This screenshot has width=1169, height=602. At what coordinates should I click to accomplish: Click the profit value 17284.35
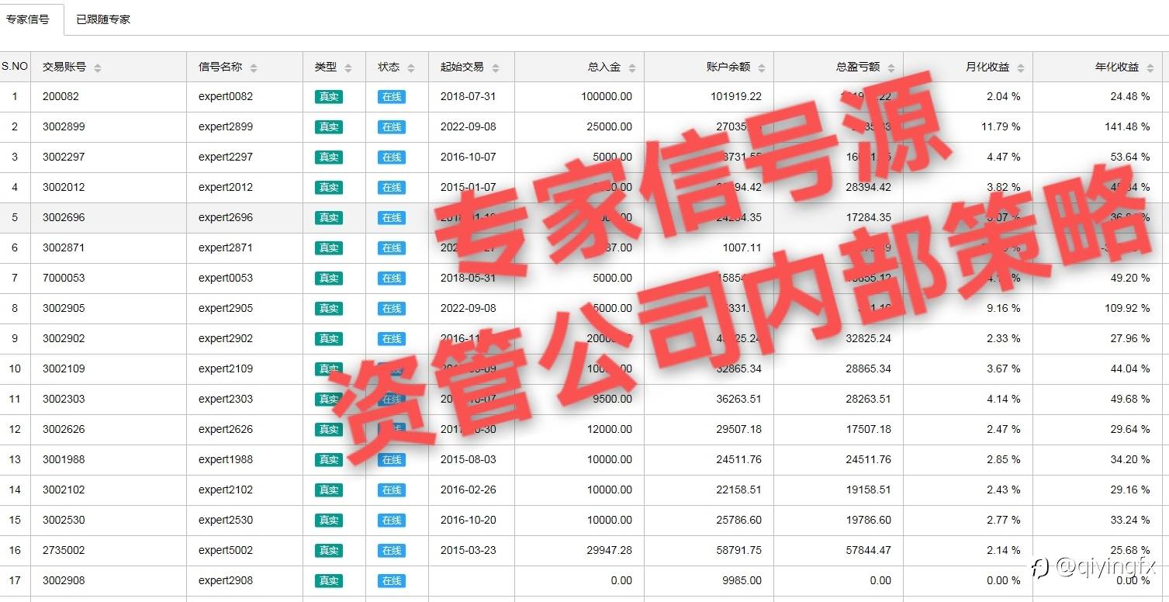pyautogui.click(x=869, y=218)
